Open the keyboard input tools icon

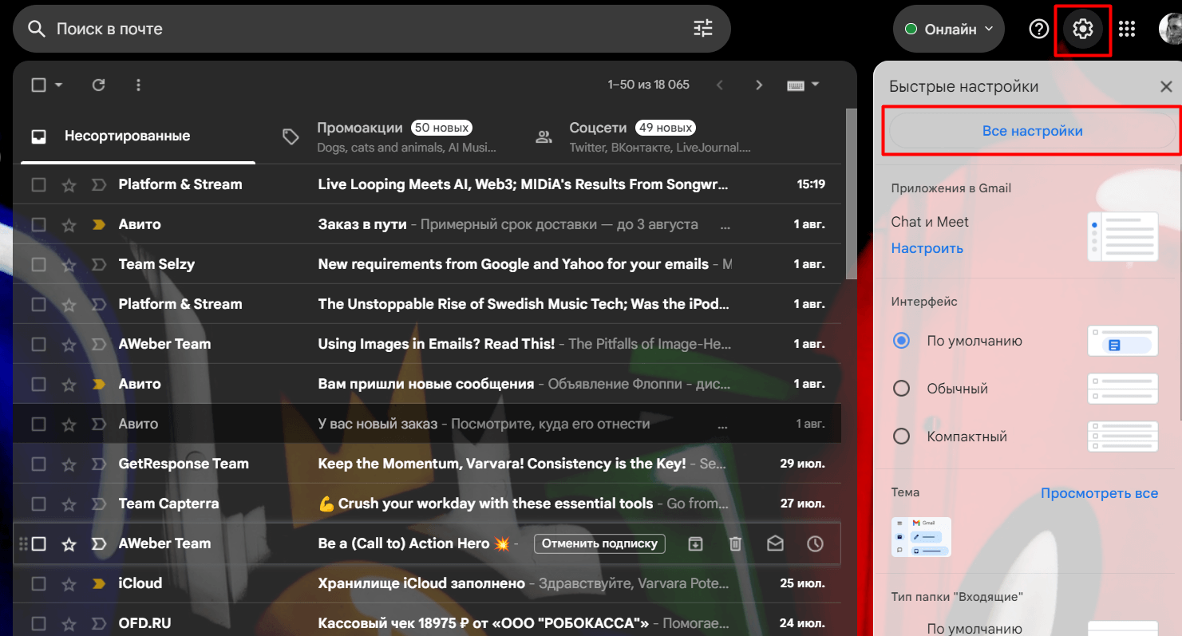tap(795, 85)
